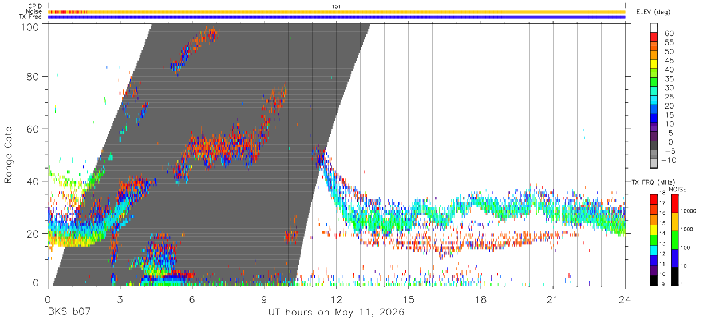Pick ELEV colorbar segment between 10 and 15

(654, 119)
